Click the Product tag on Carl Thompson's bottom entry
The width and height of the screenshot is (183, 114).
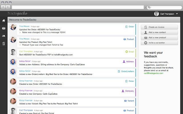(129, 111)
